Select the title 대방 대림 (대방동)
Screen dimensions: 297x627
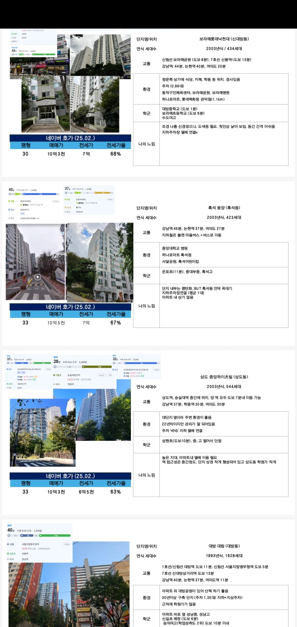click(224, 546)
